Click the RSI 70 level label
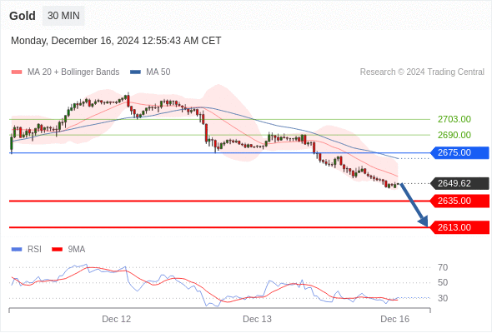 443,267
